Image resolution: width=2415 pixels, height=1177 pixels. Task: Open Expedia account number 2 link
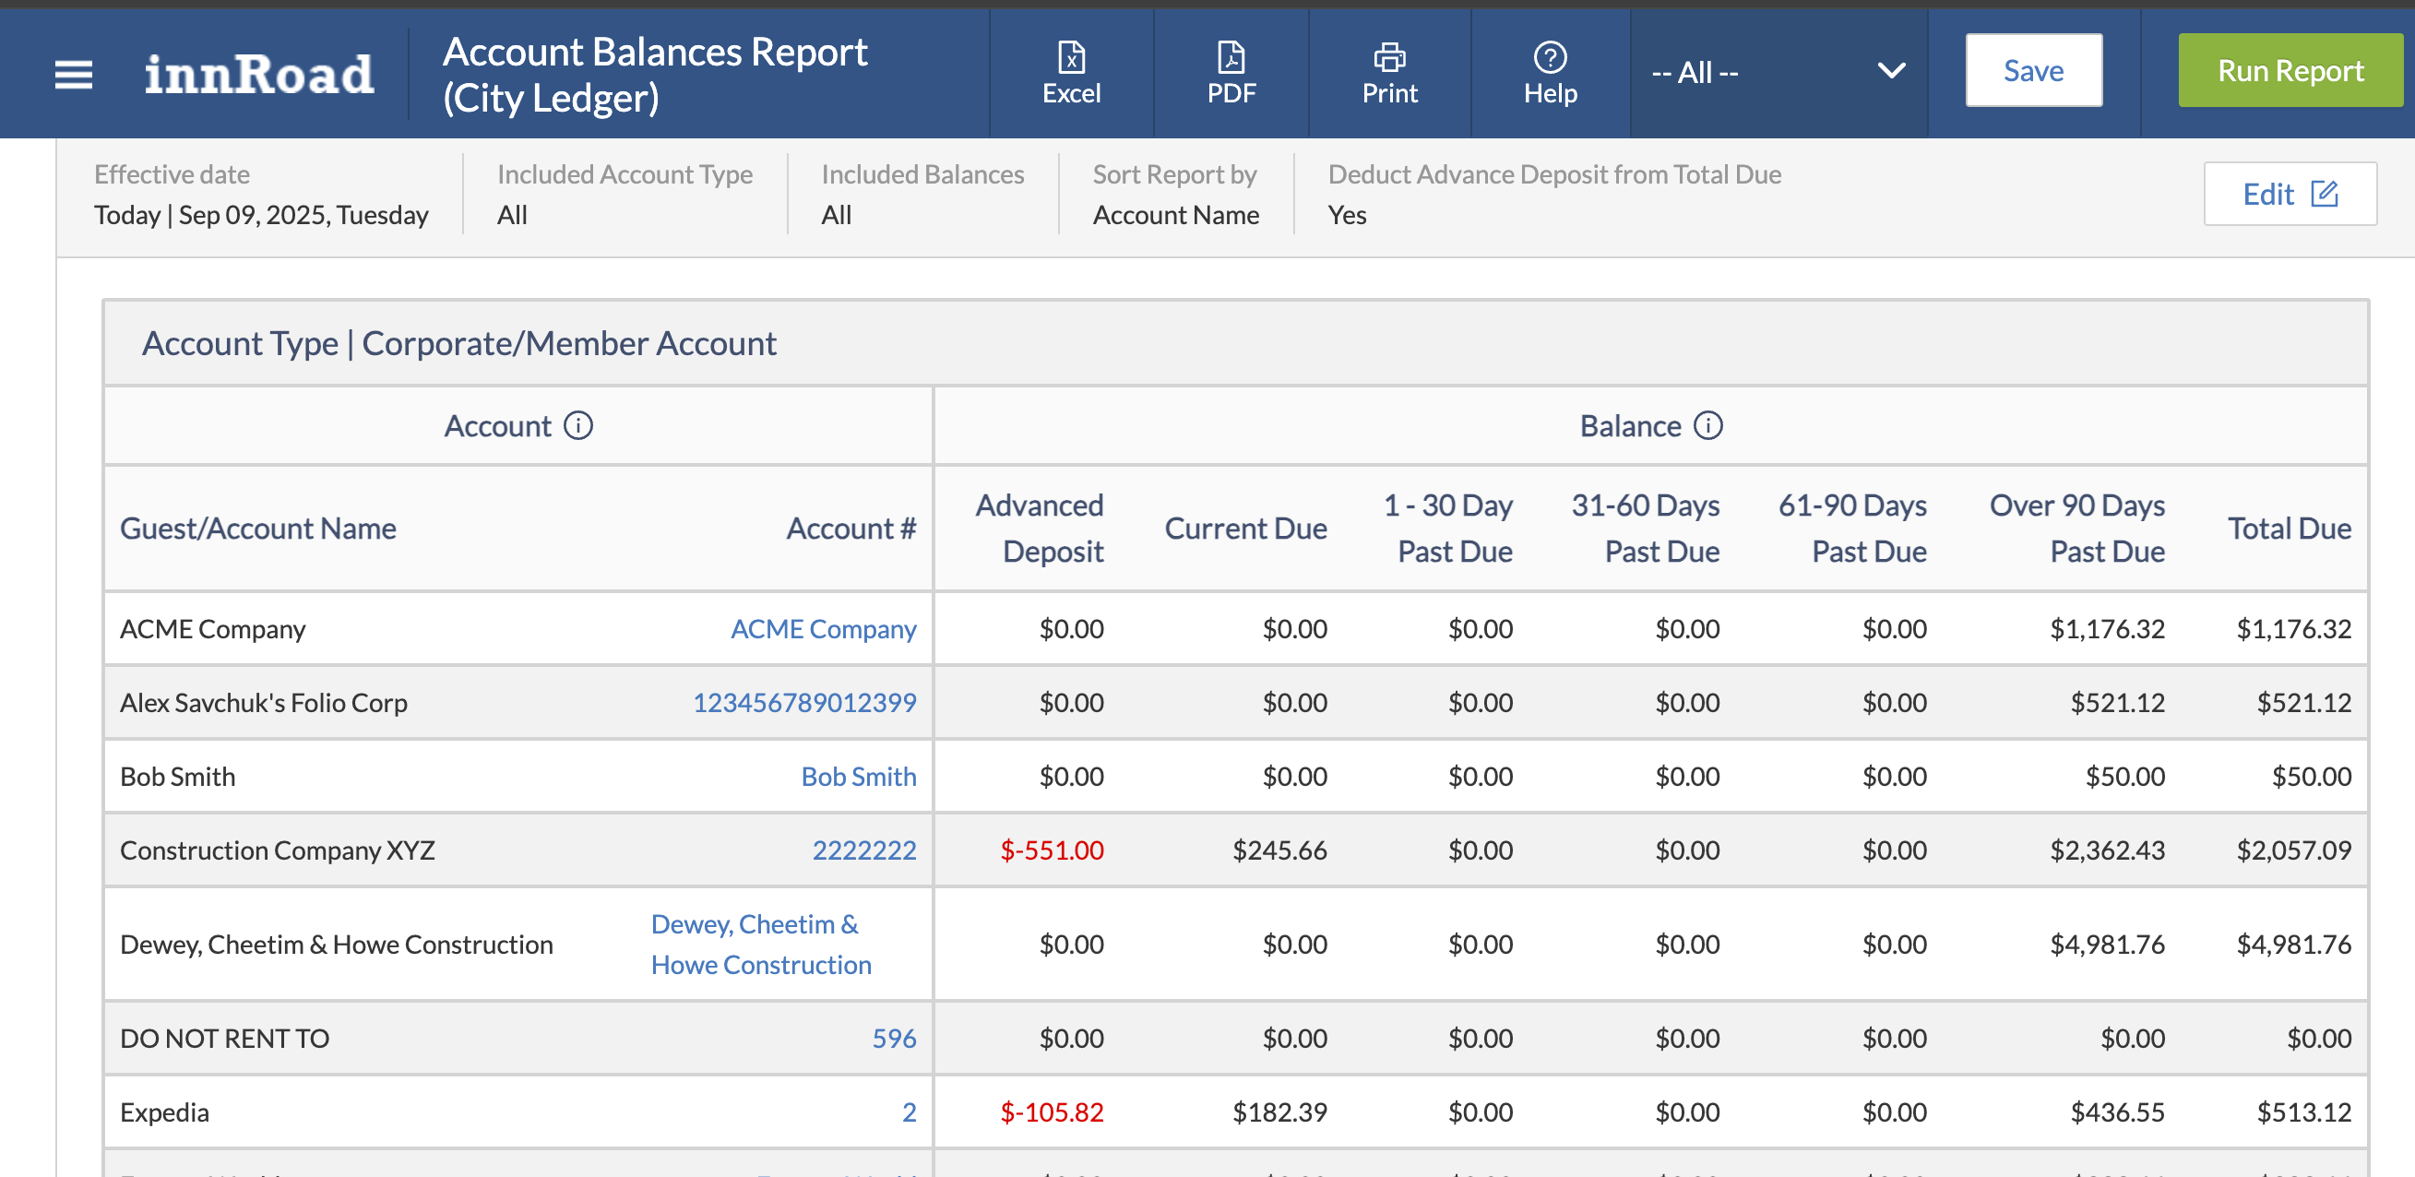pos(909,1112)
